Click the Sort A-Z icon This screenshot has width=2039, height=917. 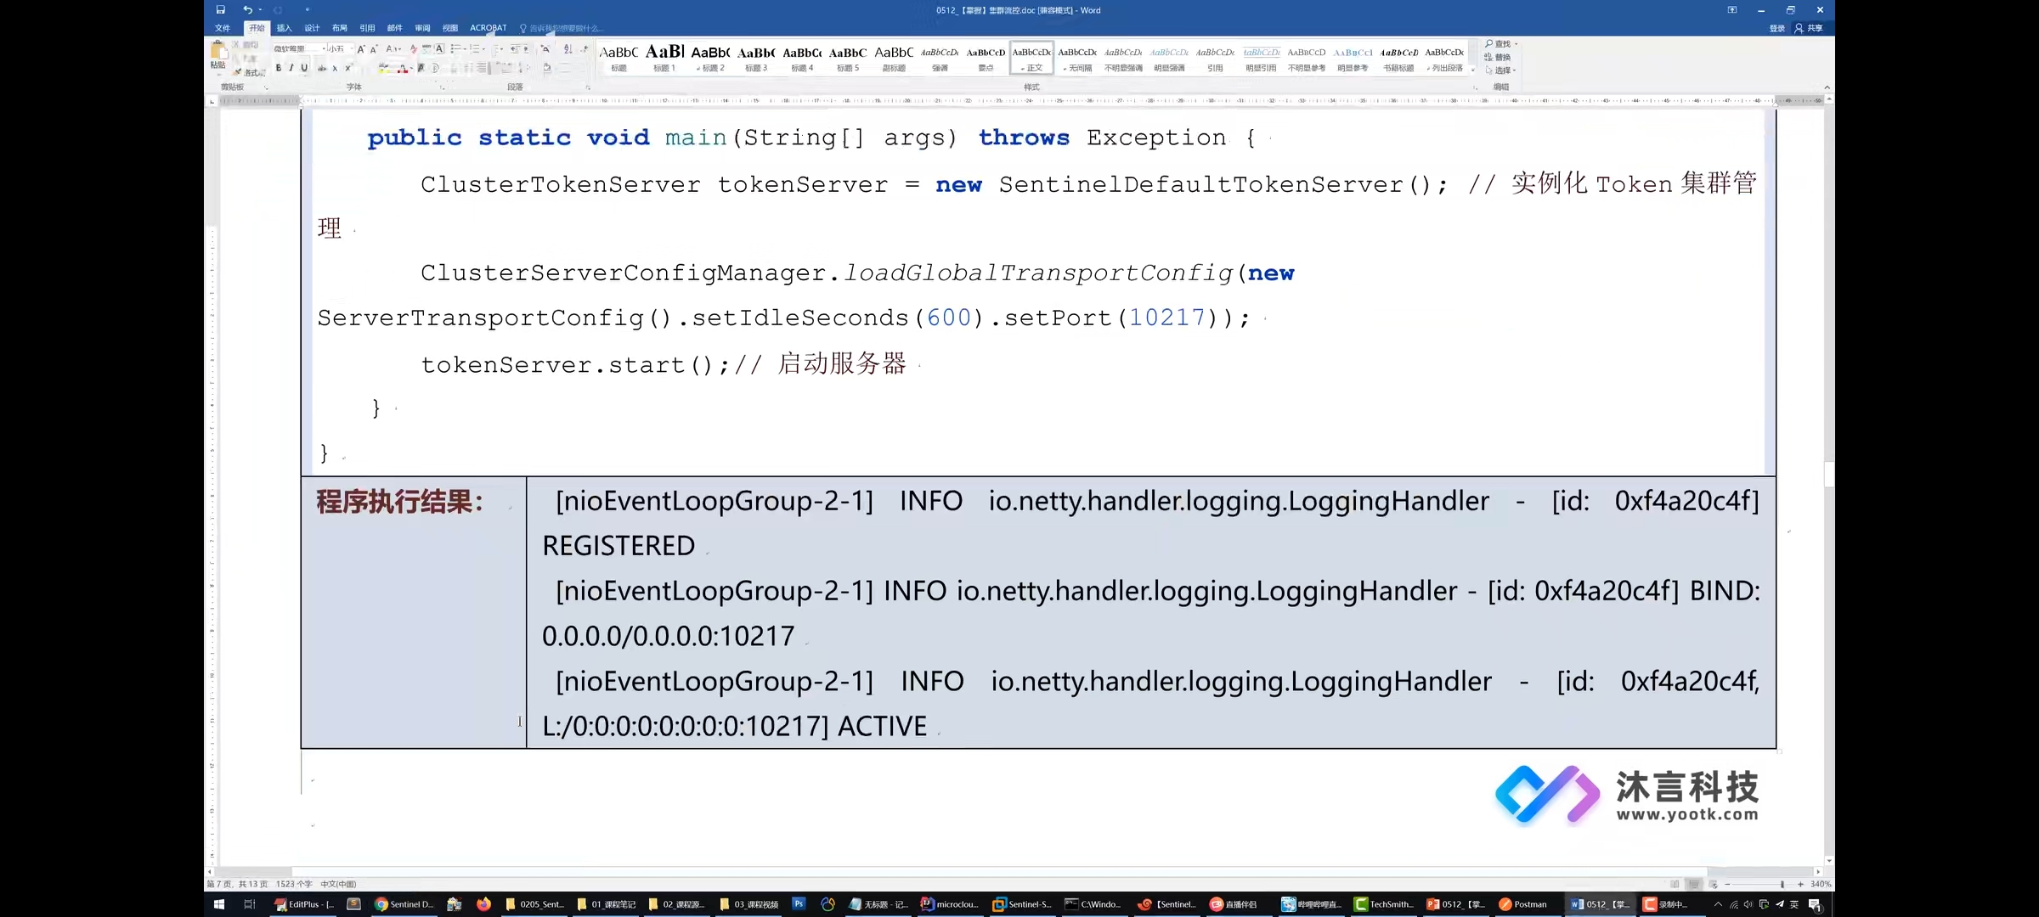click(x=568, y=49)
